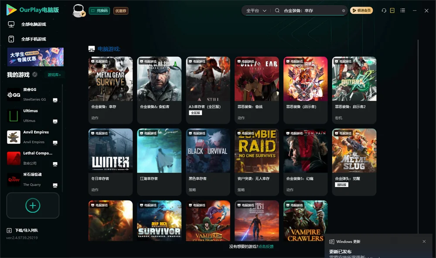Click the 全区服 tag on the A3 card

tap(195, 113)
